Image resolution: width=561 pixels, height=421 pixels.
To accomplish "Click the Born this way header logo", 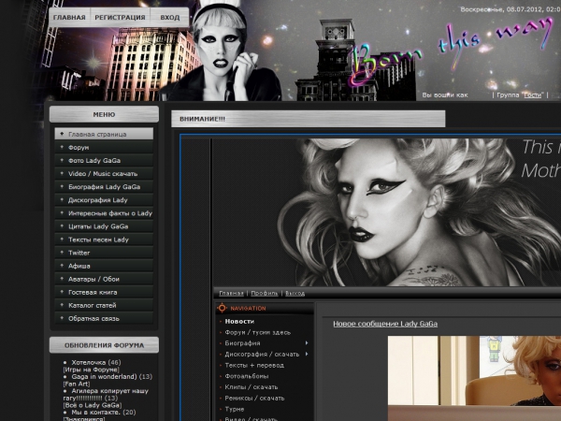I will pyautogui.click(x=451, y=51).
